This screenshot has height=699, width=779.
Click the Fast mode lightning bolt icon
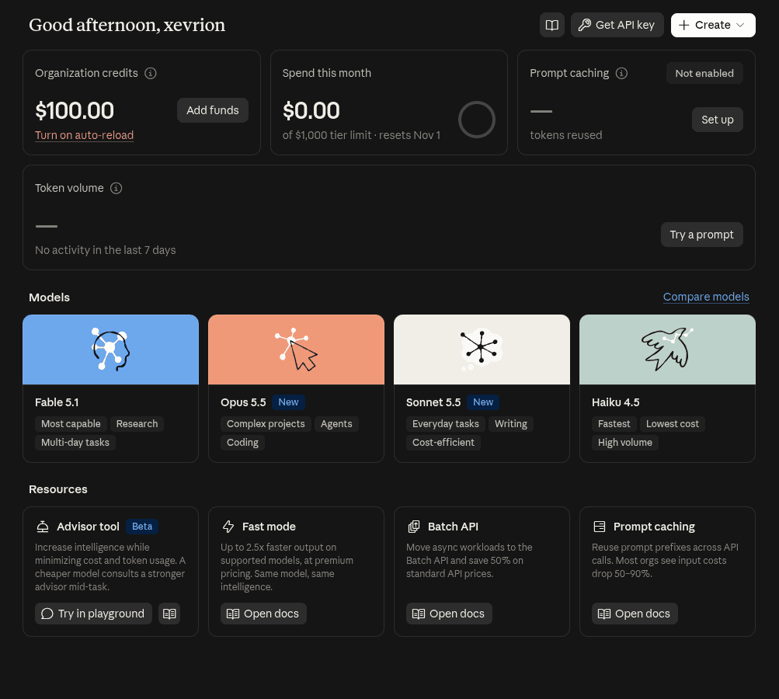click(x=228, y=527)
